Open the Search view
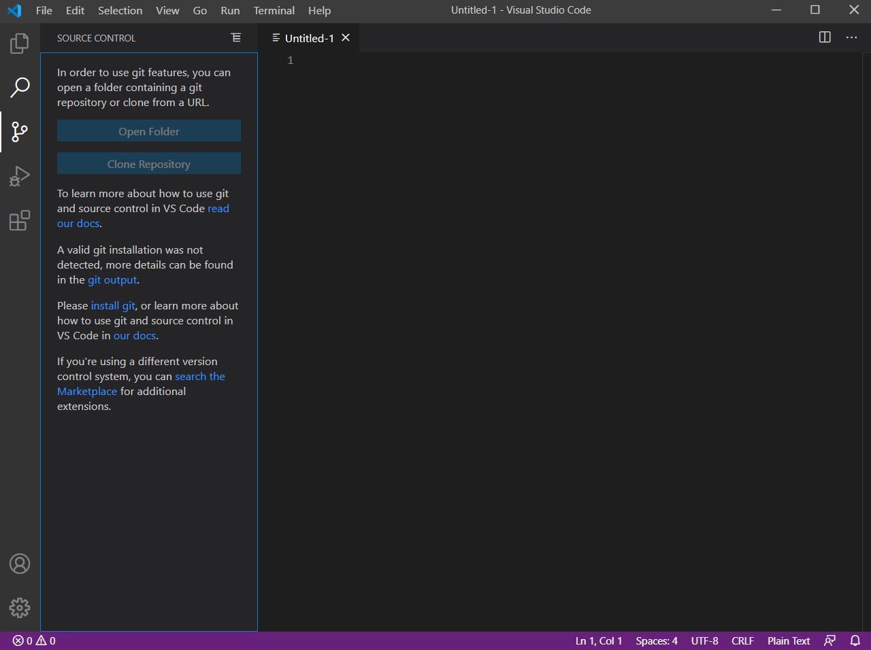This screenshot has height=650, width=871. pyautogui.click(x=19, y=88)
